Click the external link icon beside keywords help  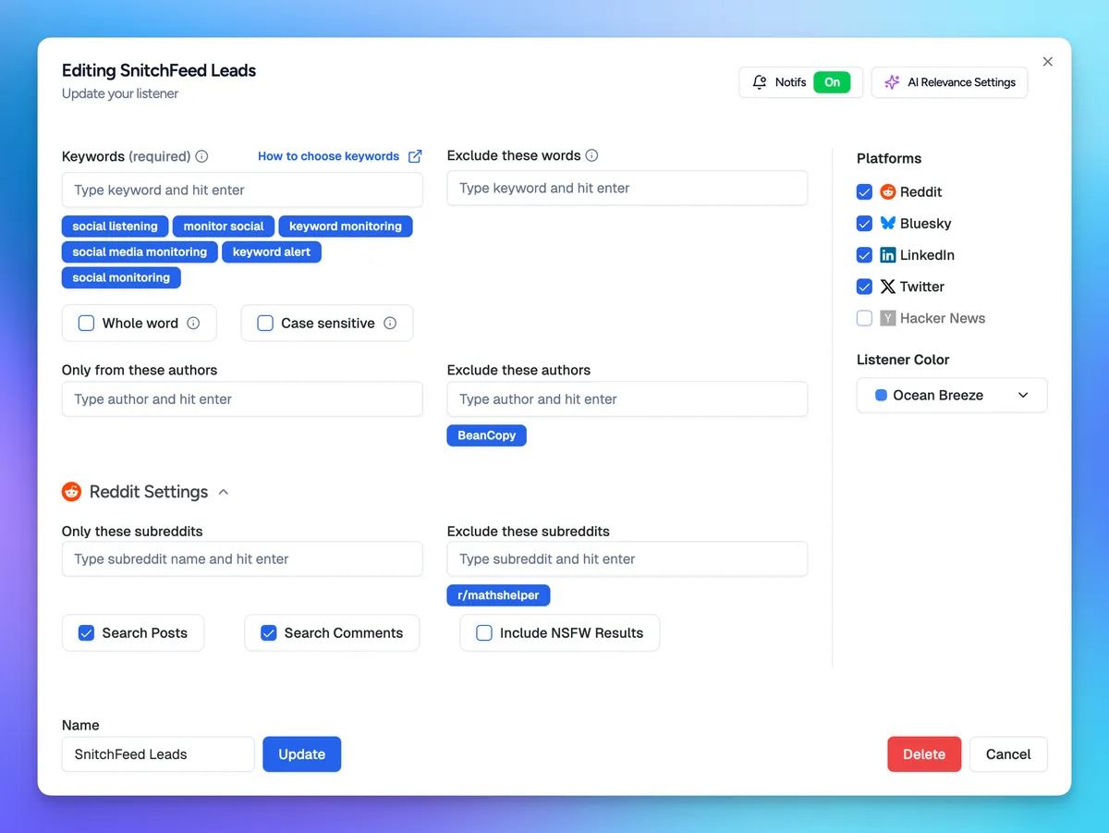click(x=415, y=156)
